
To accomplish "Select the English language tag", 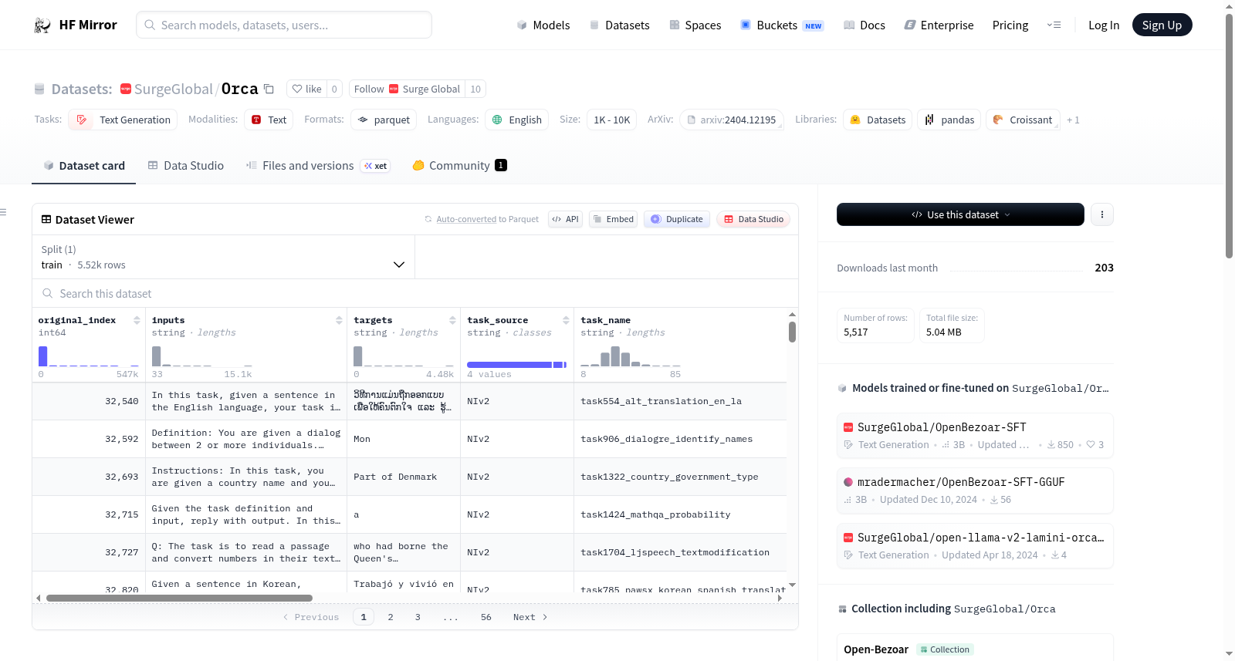I will pyautogui.click(x=516, y=120).
